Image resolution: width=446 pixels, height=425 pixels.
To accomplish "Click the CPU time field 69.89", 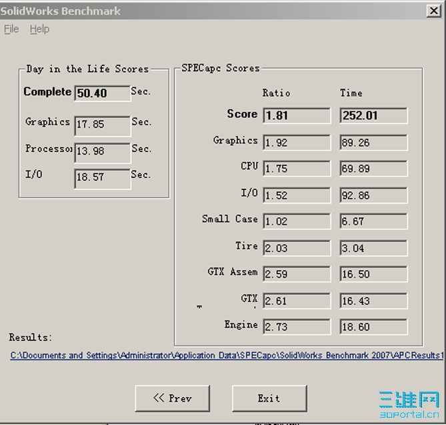I will point(373,168).
